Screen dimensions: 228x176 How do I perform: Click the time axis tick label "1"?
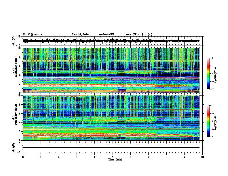coord(41,157)
